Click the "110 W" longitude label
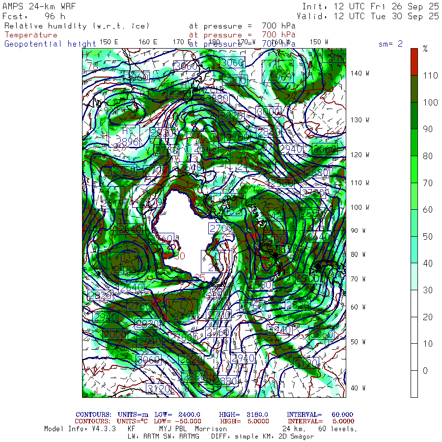This screenshot has width=442, height=442. 359,183
